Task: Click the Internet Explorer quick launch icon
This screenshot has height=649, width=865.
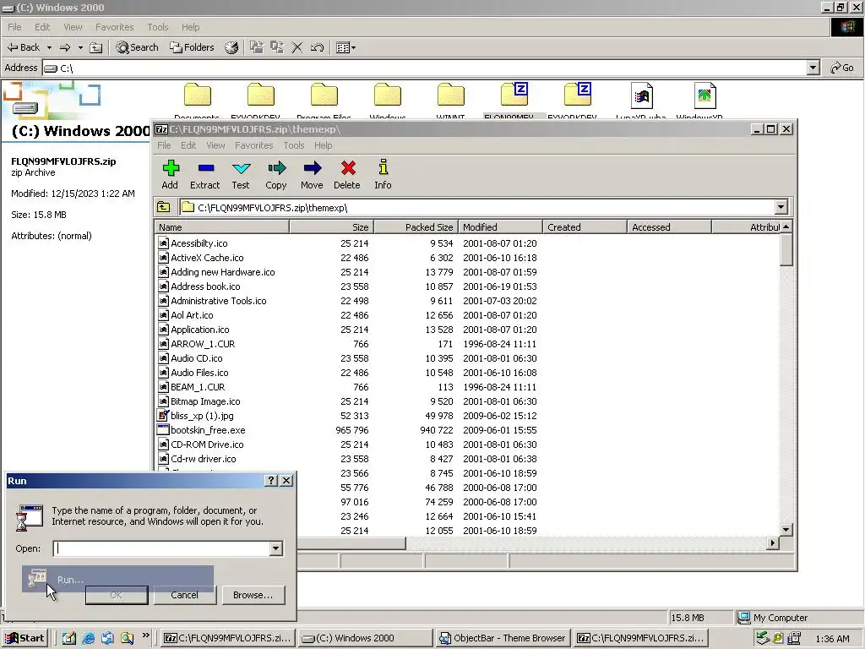Action: [x=88, y=638]
